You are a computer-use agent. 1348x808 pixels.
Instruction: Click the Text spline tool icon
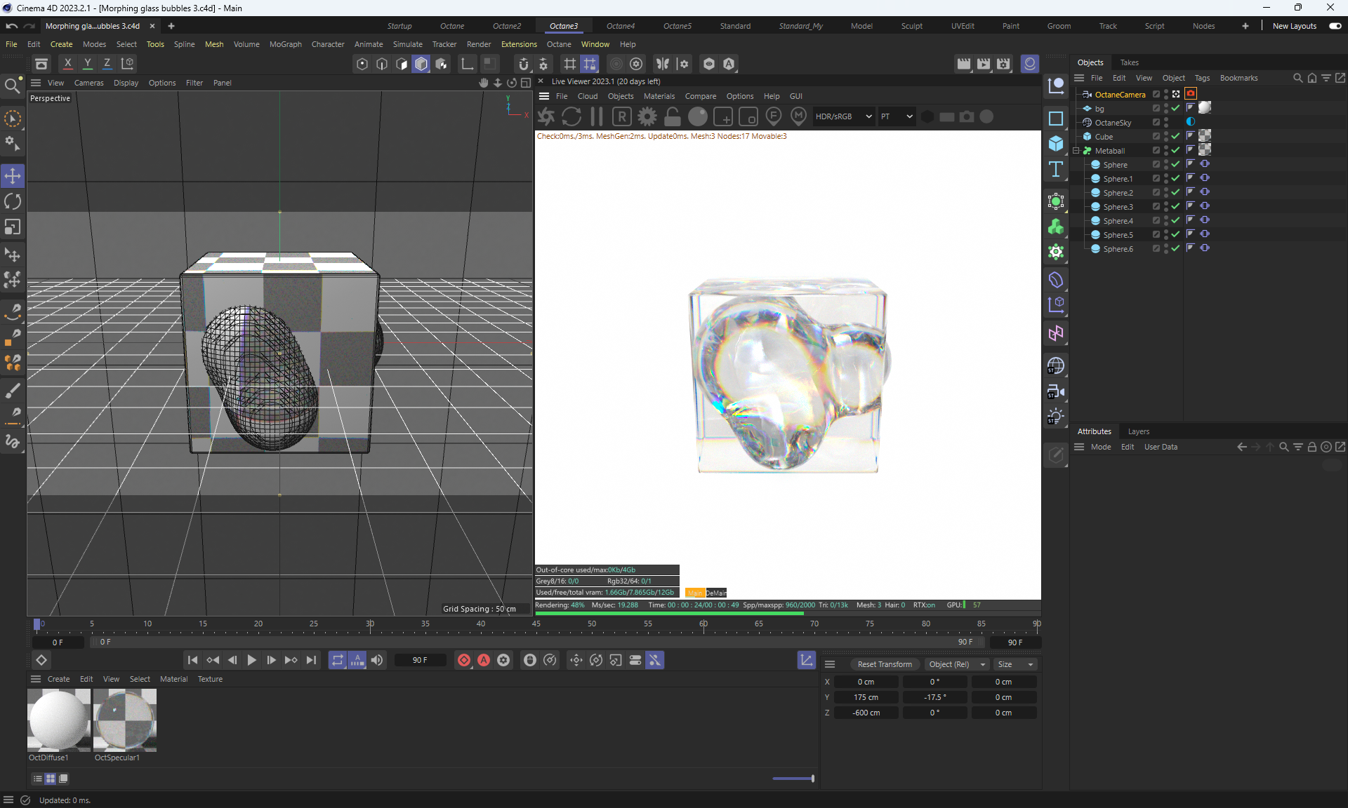point(1056,169)
